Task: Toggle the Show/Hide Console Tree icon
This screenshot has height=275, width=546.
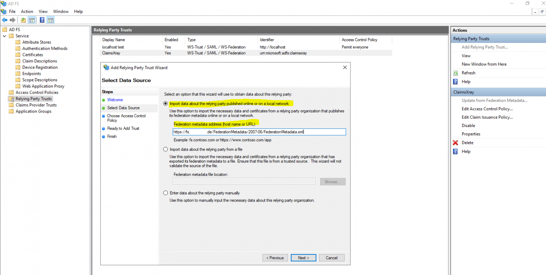Action: point(32,20)
